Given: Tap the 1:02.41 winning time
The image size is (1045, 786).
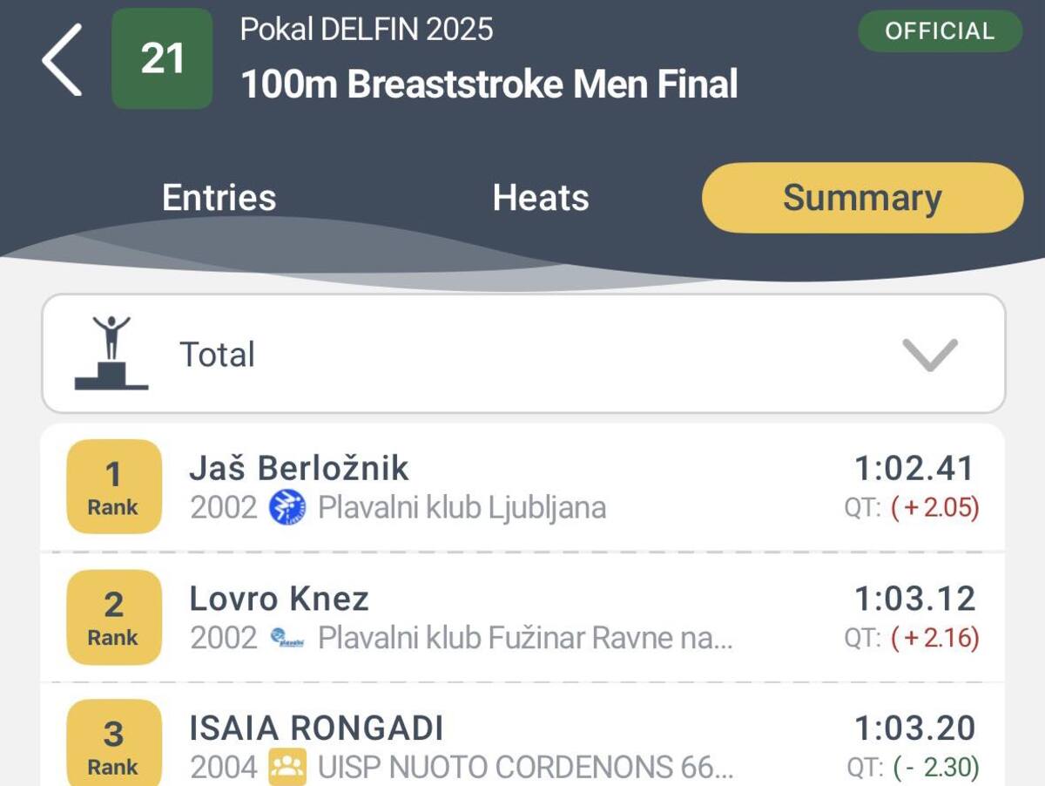Looking at the screenshot, I should click(x=914, y=469).
